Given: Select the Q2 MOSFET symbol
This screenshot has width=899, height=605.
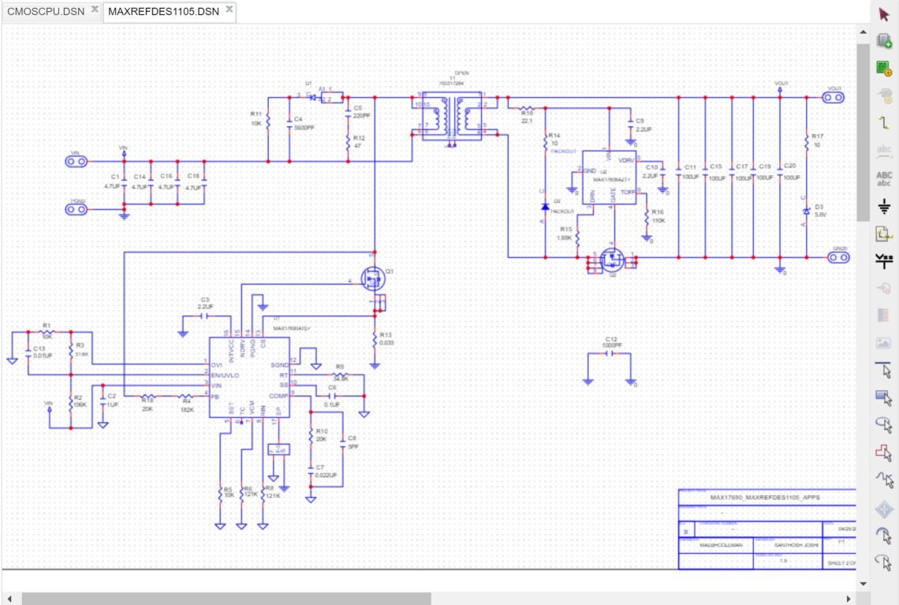Looking at the screenshot, I should pos(612,261).
